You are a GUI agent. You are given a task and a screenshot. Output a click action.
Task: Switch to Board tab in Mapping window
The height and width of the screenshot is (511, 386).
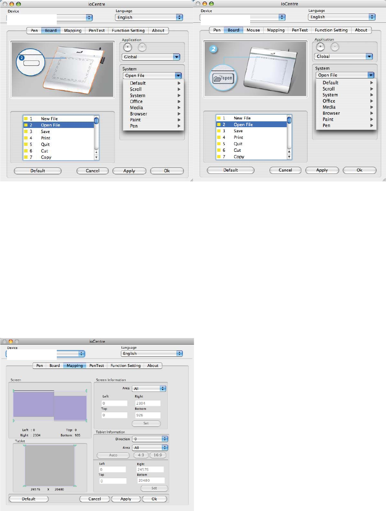click(55, 365)
